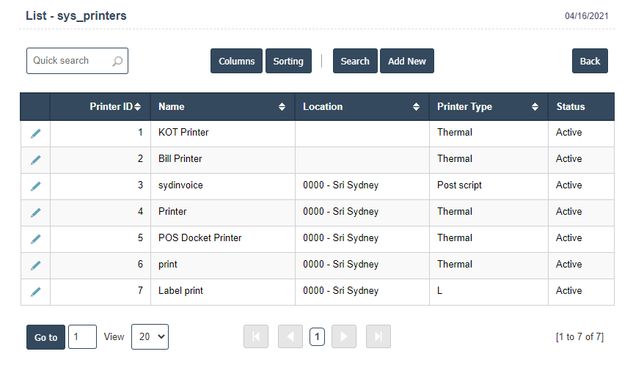Go to the previous page arrow
Viewport: 633px width, 365px height.
coord(290,336)
